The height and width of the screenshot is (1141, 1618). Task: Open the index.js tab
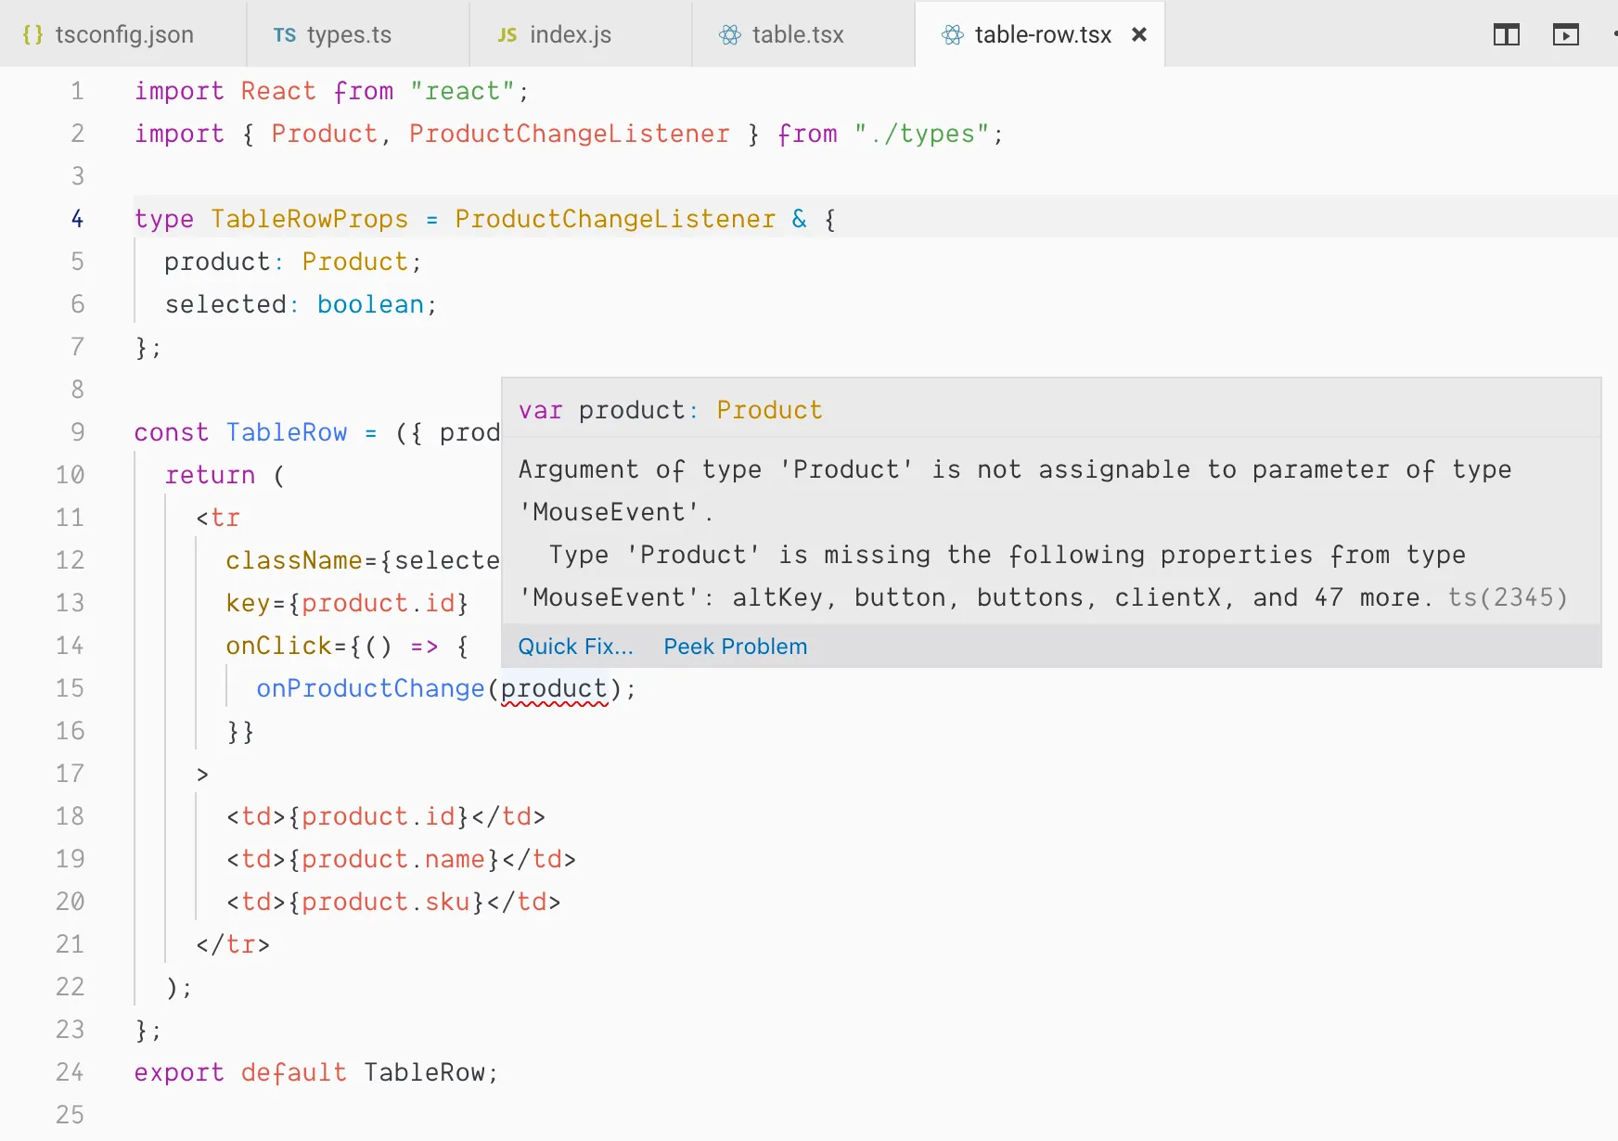[581, 34]
